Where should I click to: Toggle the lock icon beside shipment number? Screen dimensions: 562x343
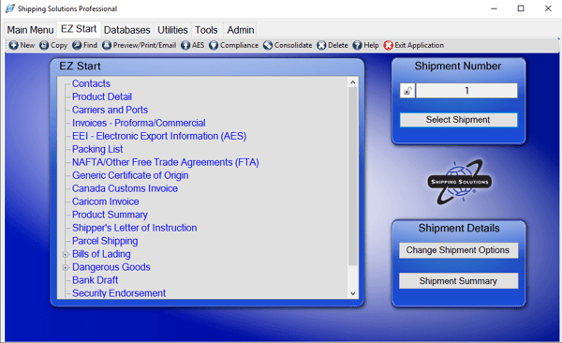click(407, 91)
